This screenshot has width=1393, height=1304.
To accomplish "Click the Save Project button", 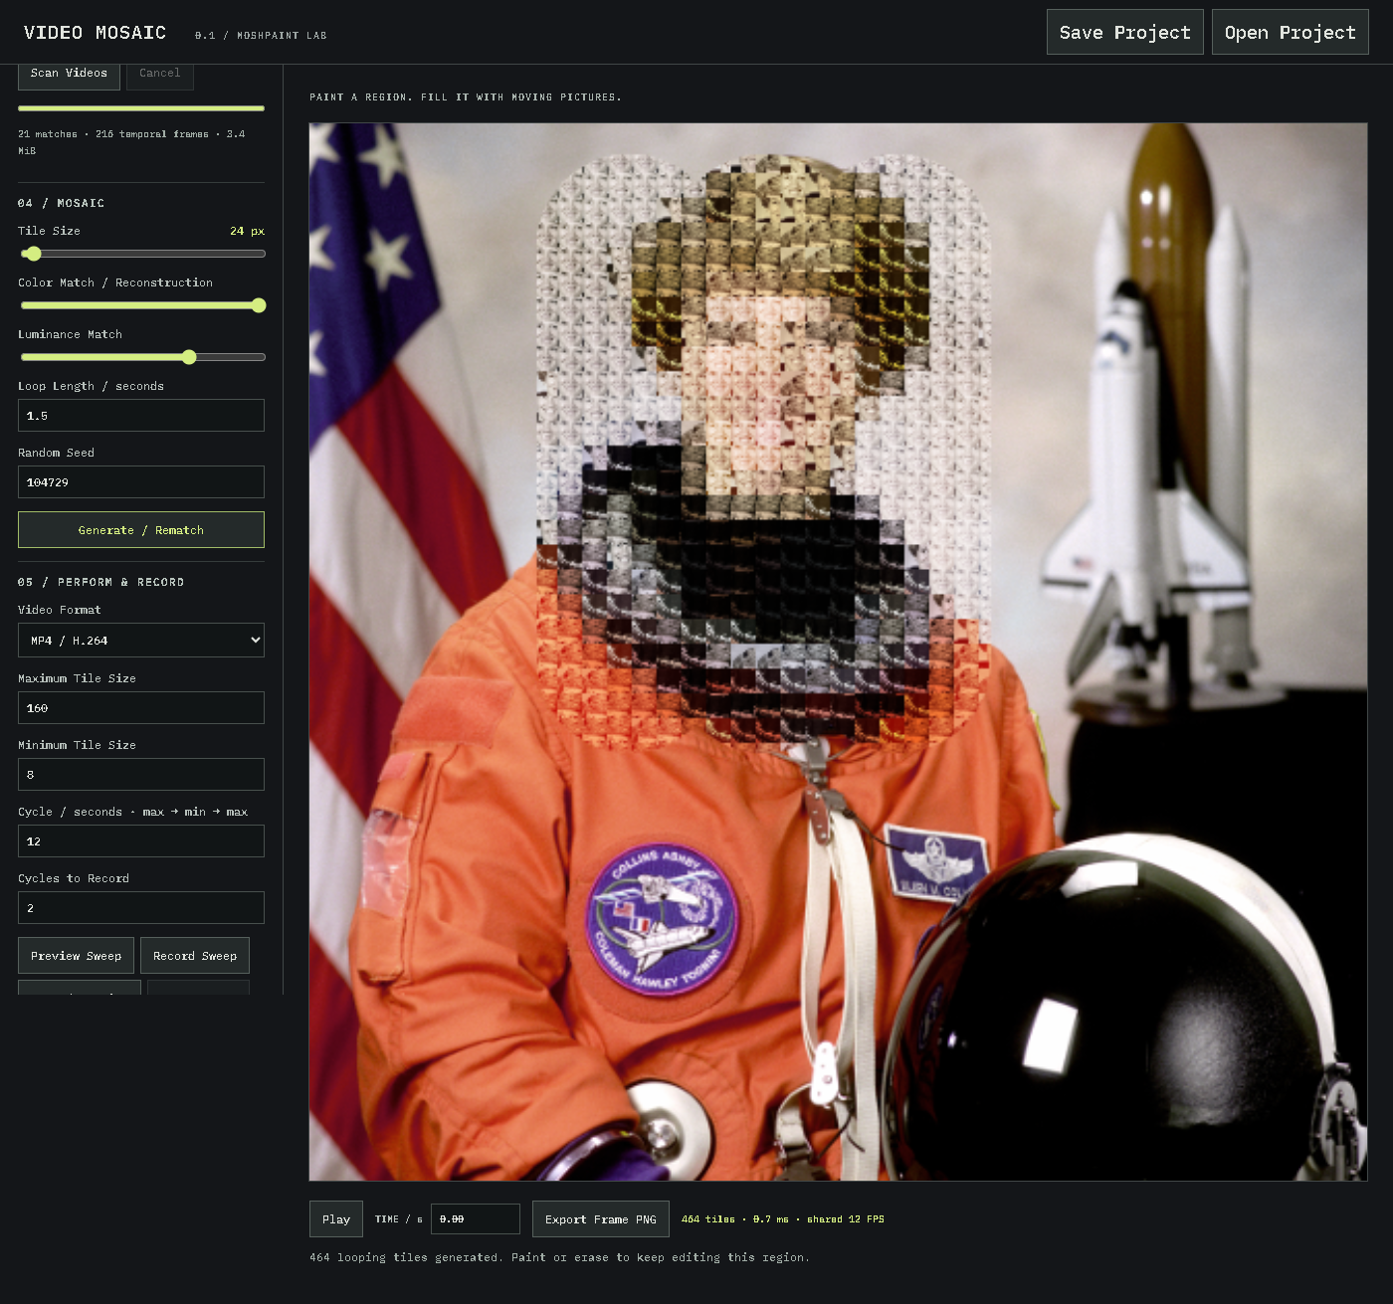I will coord(1125,32).
